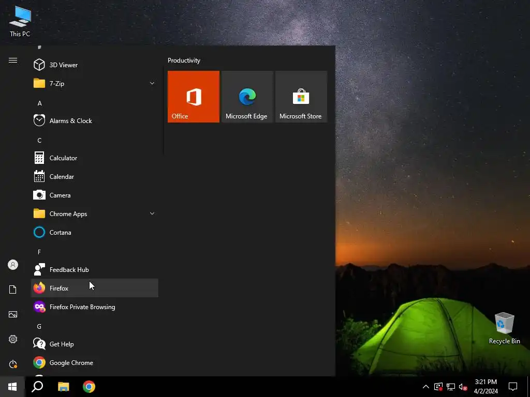Open the Get Help app
This screenshot has width=530, height=397.
pyautogui.click(x=94, y=344)
